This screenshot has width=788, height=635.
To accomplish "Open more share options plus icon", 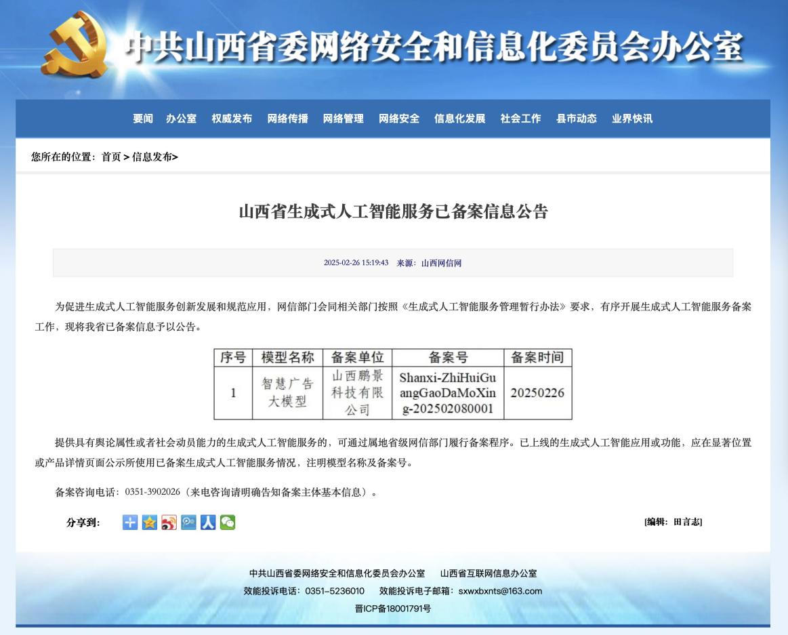I will point(129,522).
